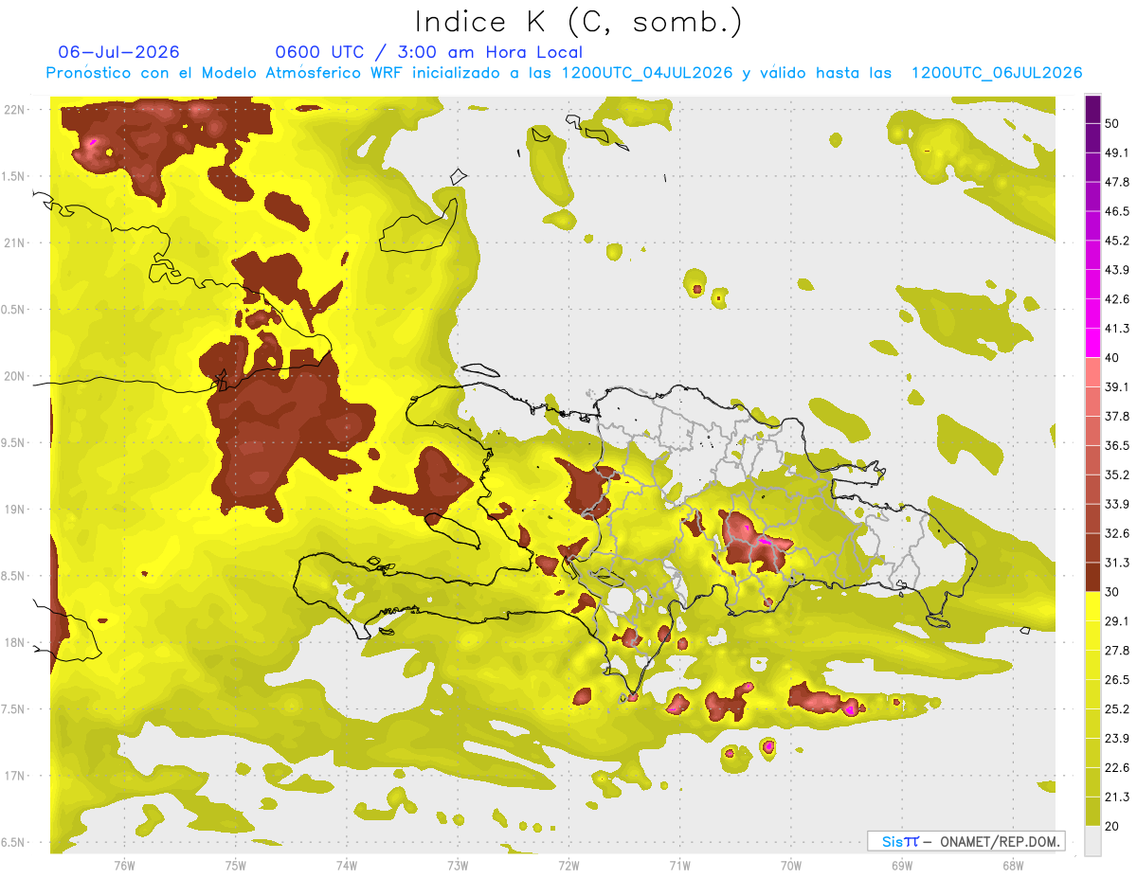Viewport: 1137px width, 878px height.
Task: Click the "36.5" color scale value
Action: tap(1116, 445)
